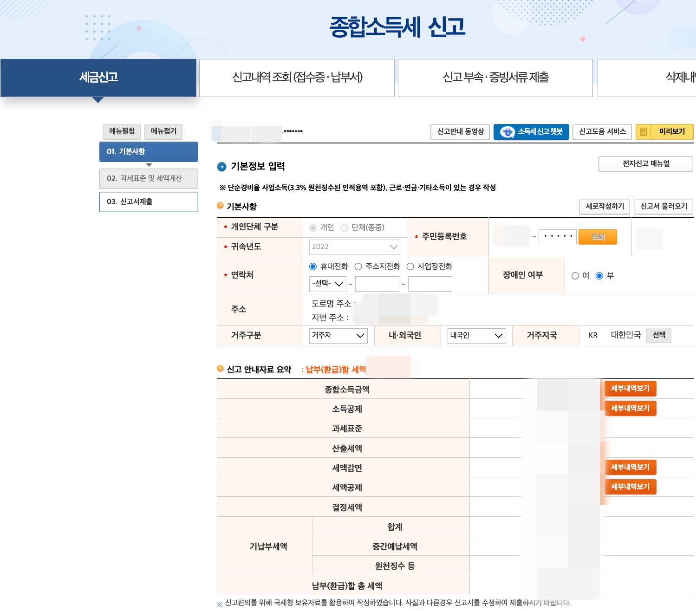Choose 사업장전화 as the contact type
Screen dimensions: 696x611
tap(410, 266)
